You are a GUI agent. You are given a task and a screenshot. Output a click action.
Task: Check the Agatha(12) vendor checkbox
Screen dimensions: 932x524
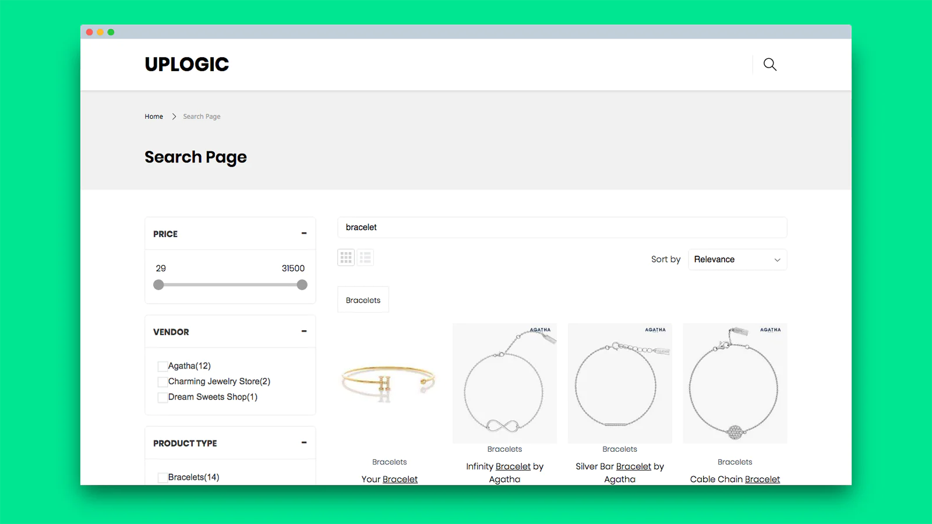(163, 366)
